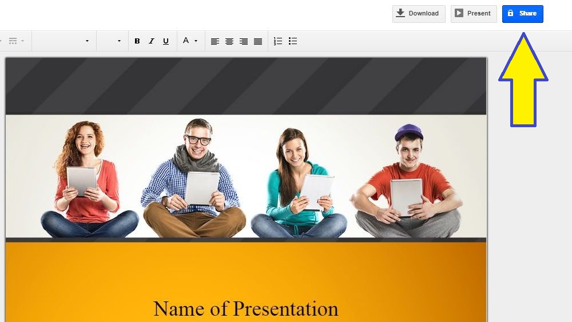Toggle italic formatting

click(152, 41)
